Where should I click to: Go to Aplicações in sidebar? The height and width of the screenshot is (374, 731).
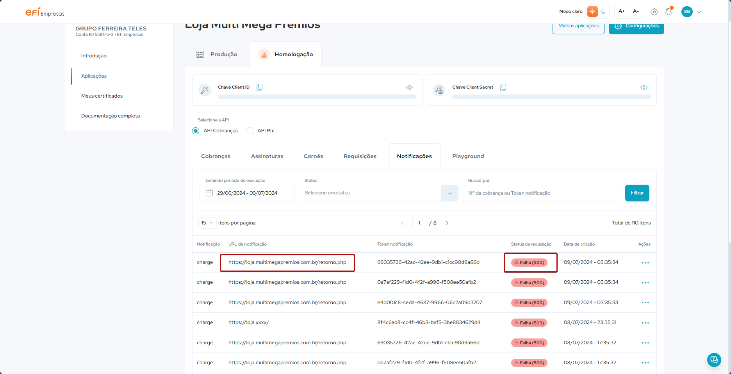(x=94, y=76)
